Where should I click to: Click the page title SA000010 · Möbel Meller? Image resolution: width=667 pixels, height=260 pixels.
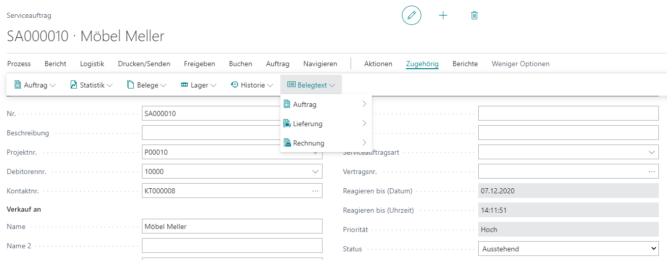click(85, 36)
